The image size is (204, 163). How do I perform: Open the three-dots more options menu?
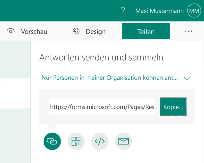pos(188,31)
